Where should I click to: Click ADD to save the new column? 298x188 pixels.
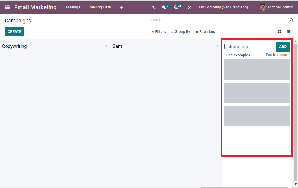pyautogui.click(x=283, y=46)
